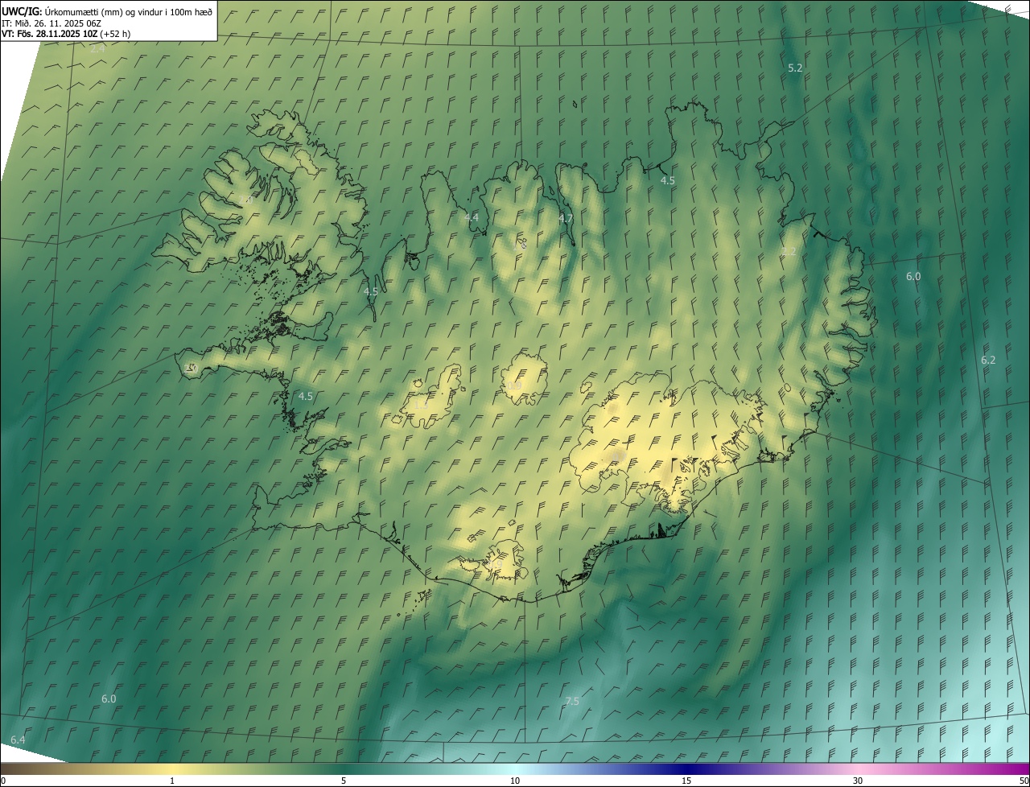Viewport: 1030px width, 787px height.
Task: Click the 4.4 value label on the map
Action: 471,218
